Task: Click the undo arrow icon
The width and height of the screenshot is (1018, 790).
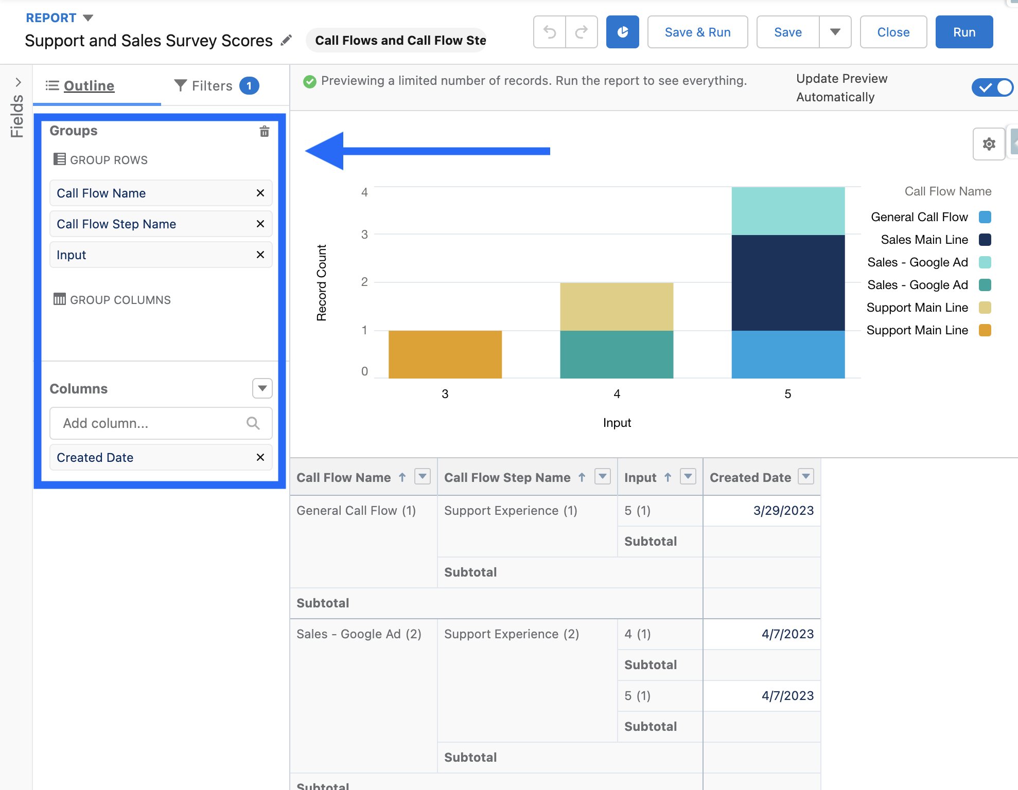Action: (x=550, y=32)
